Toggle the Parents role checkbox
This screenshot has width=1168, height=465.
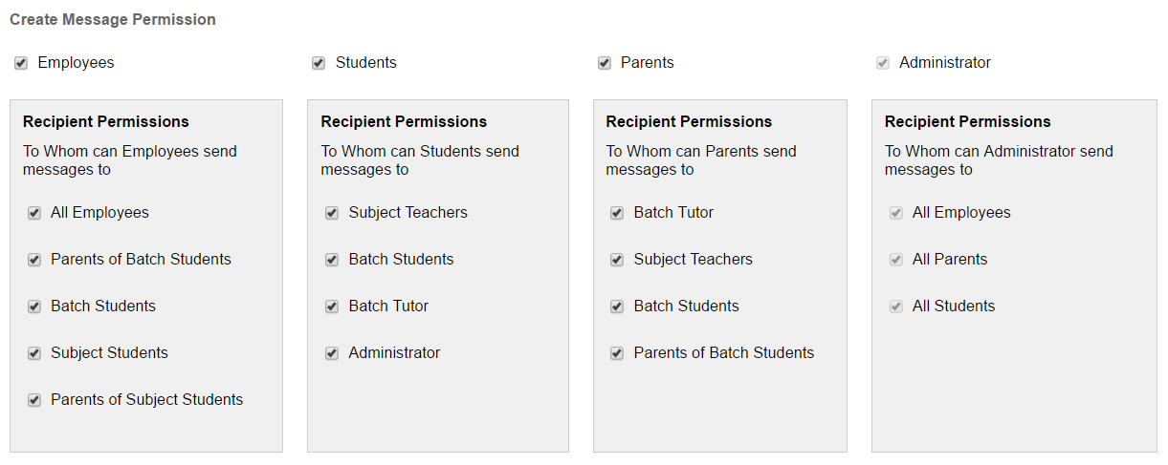pos(605,63)
